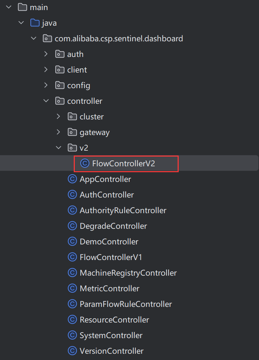Viewport: 259px width, 360px height.
Task: Expand the auth package arrow
Action: pyautogui.click(x=46, y=54)
